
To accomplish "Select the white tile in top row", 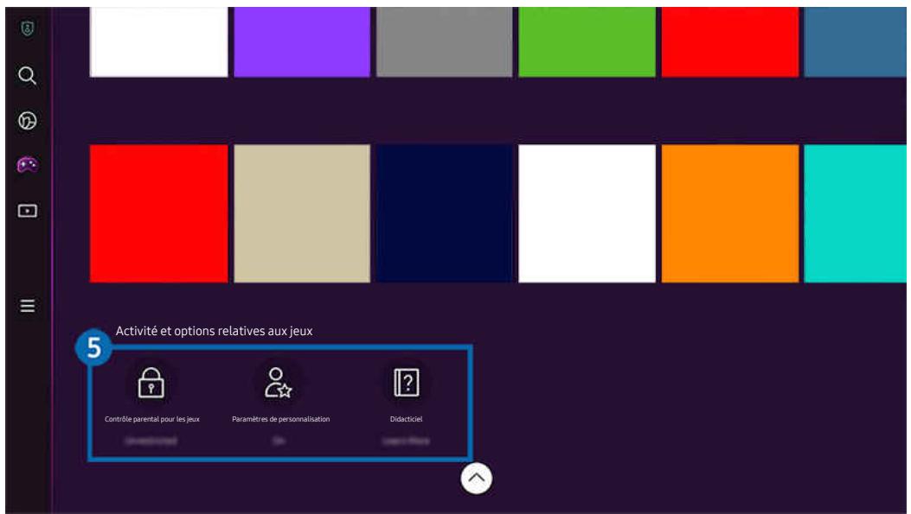I will tap(158, 41).
